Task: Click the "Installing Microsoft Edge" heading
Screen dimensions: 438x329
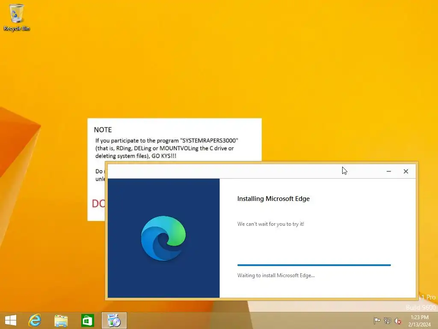Action: tap(273, 199)
